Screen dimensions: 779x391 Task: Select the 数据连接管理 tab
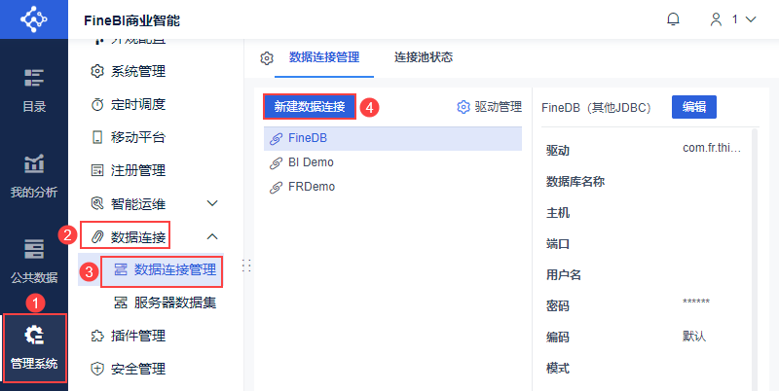tap(331, 57)
